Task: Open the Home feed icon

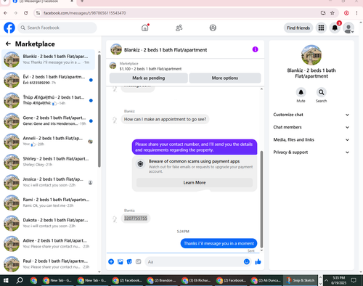Action: (145, 28)
